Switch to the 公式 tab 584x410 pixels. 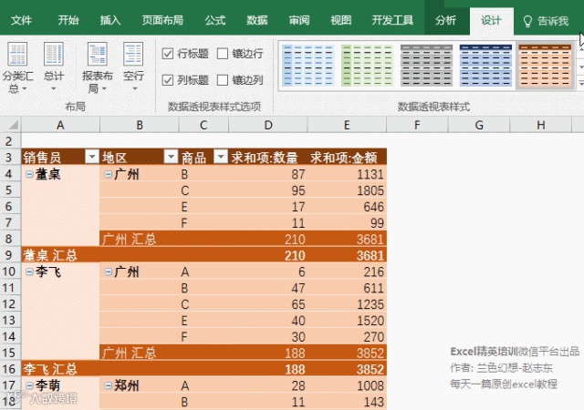(215, 20)
